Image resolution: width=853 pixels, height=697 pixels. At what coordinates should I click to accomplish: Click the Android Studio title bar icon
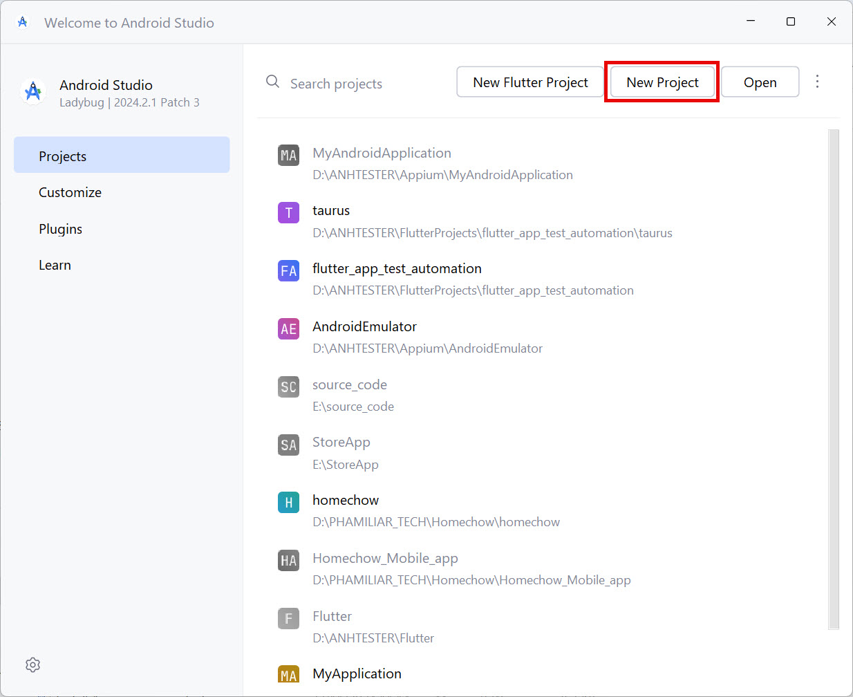coord(23,22)
